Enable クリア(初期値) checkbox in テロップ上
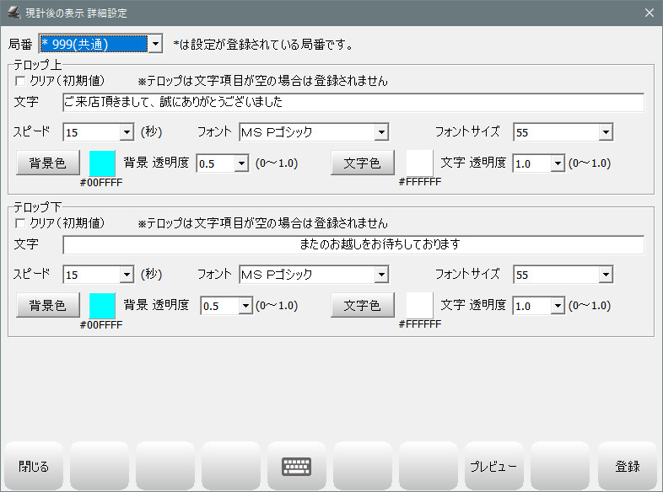 (x=21, y=82)
